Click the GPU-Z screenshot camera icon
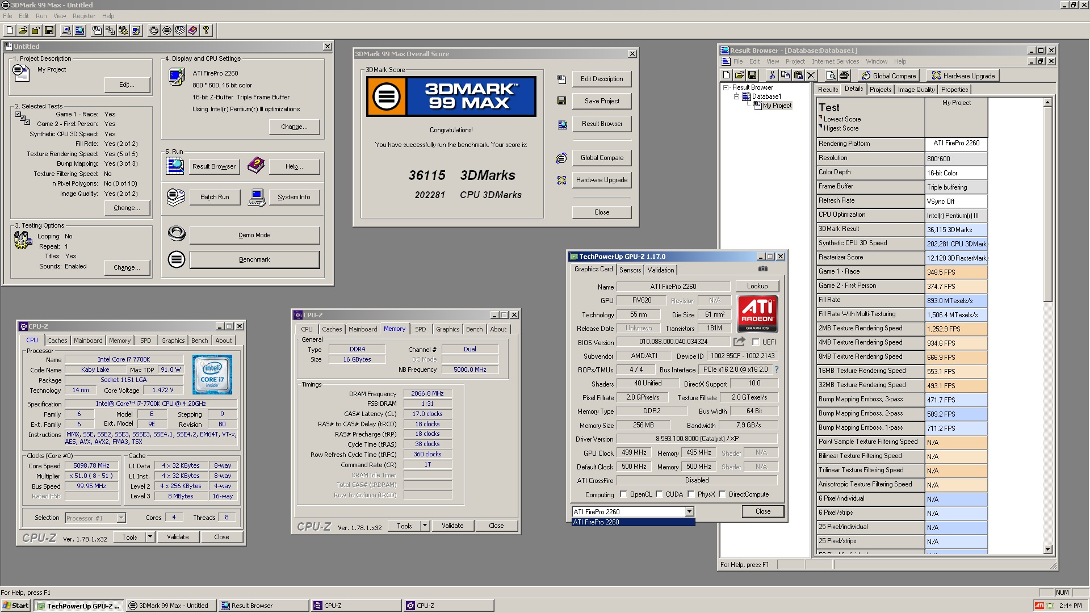This screenshot has height=613, width=1090. click(762, 269)
